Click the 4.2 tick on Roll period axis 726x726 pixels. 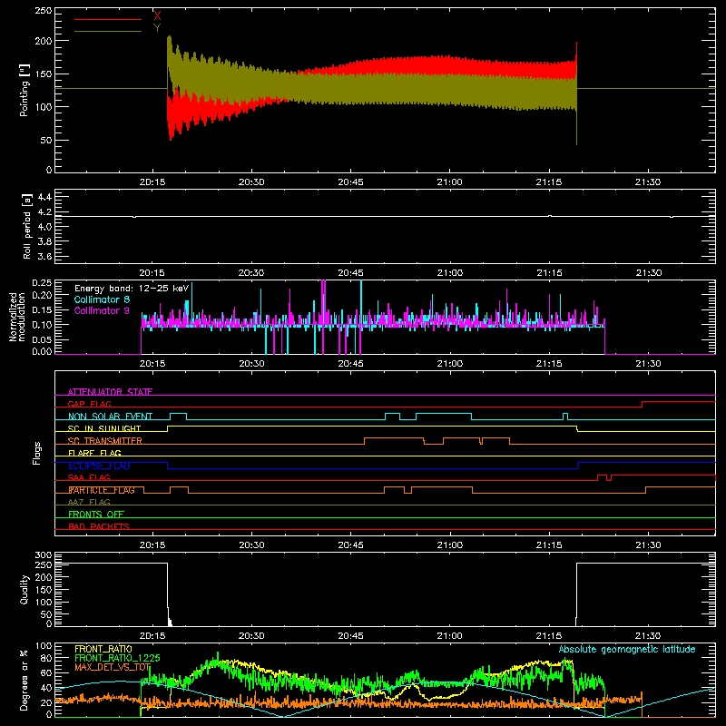pos(44,212)
